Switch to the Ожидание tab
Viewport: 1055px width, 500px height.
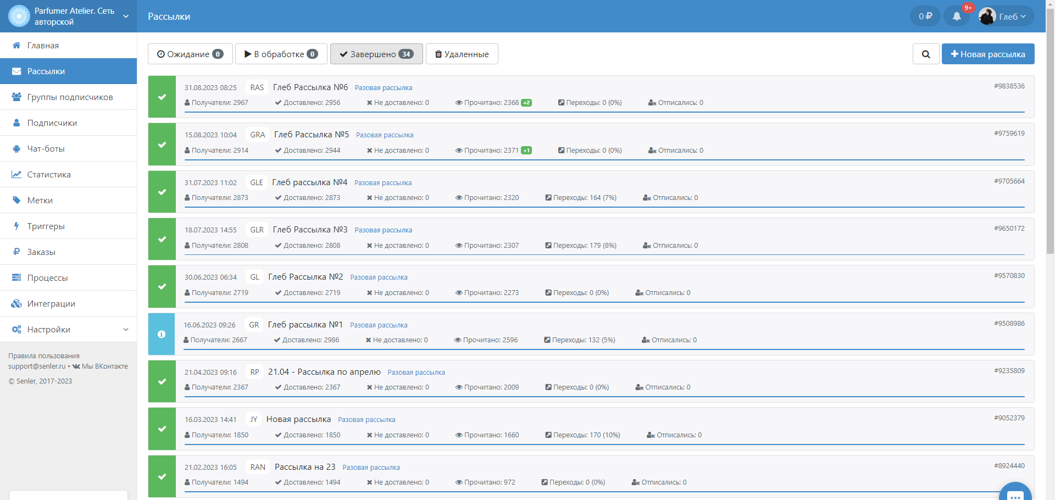pos(190,54)
